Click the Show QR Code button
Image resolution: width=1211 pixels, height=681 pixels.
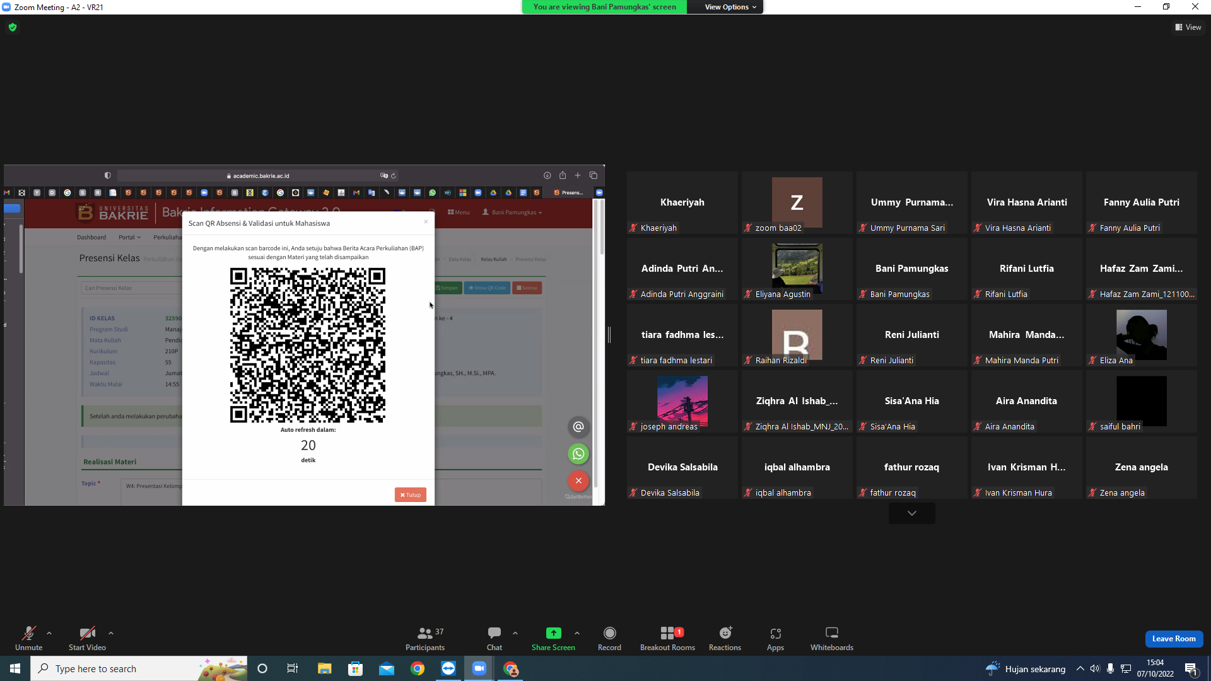click(488, 288)
